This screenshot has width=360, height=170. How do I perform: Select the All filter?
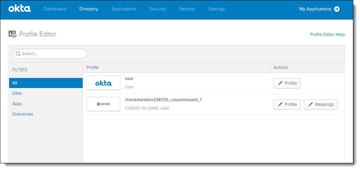(46, 83)
